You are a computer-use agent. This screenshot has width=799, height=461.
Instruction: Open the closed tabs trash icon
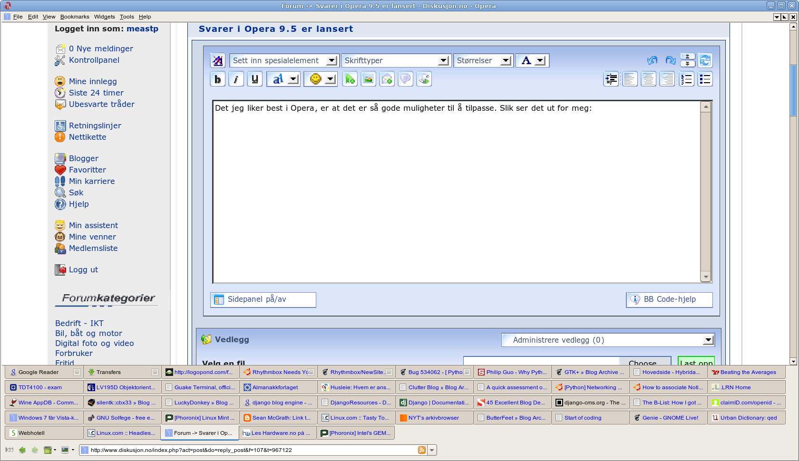pyautogui.click(x=47, y=450)
